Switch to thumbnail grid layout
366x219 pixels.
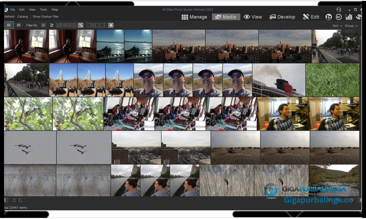tap(9, 25)
